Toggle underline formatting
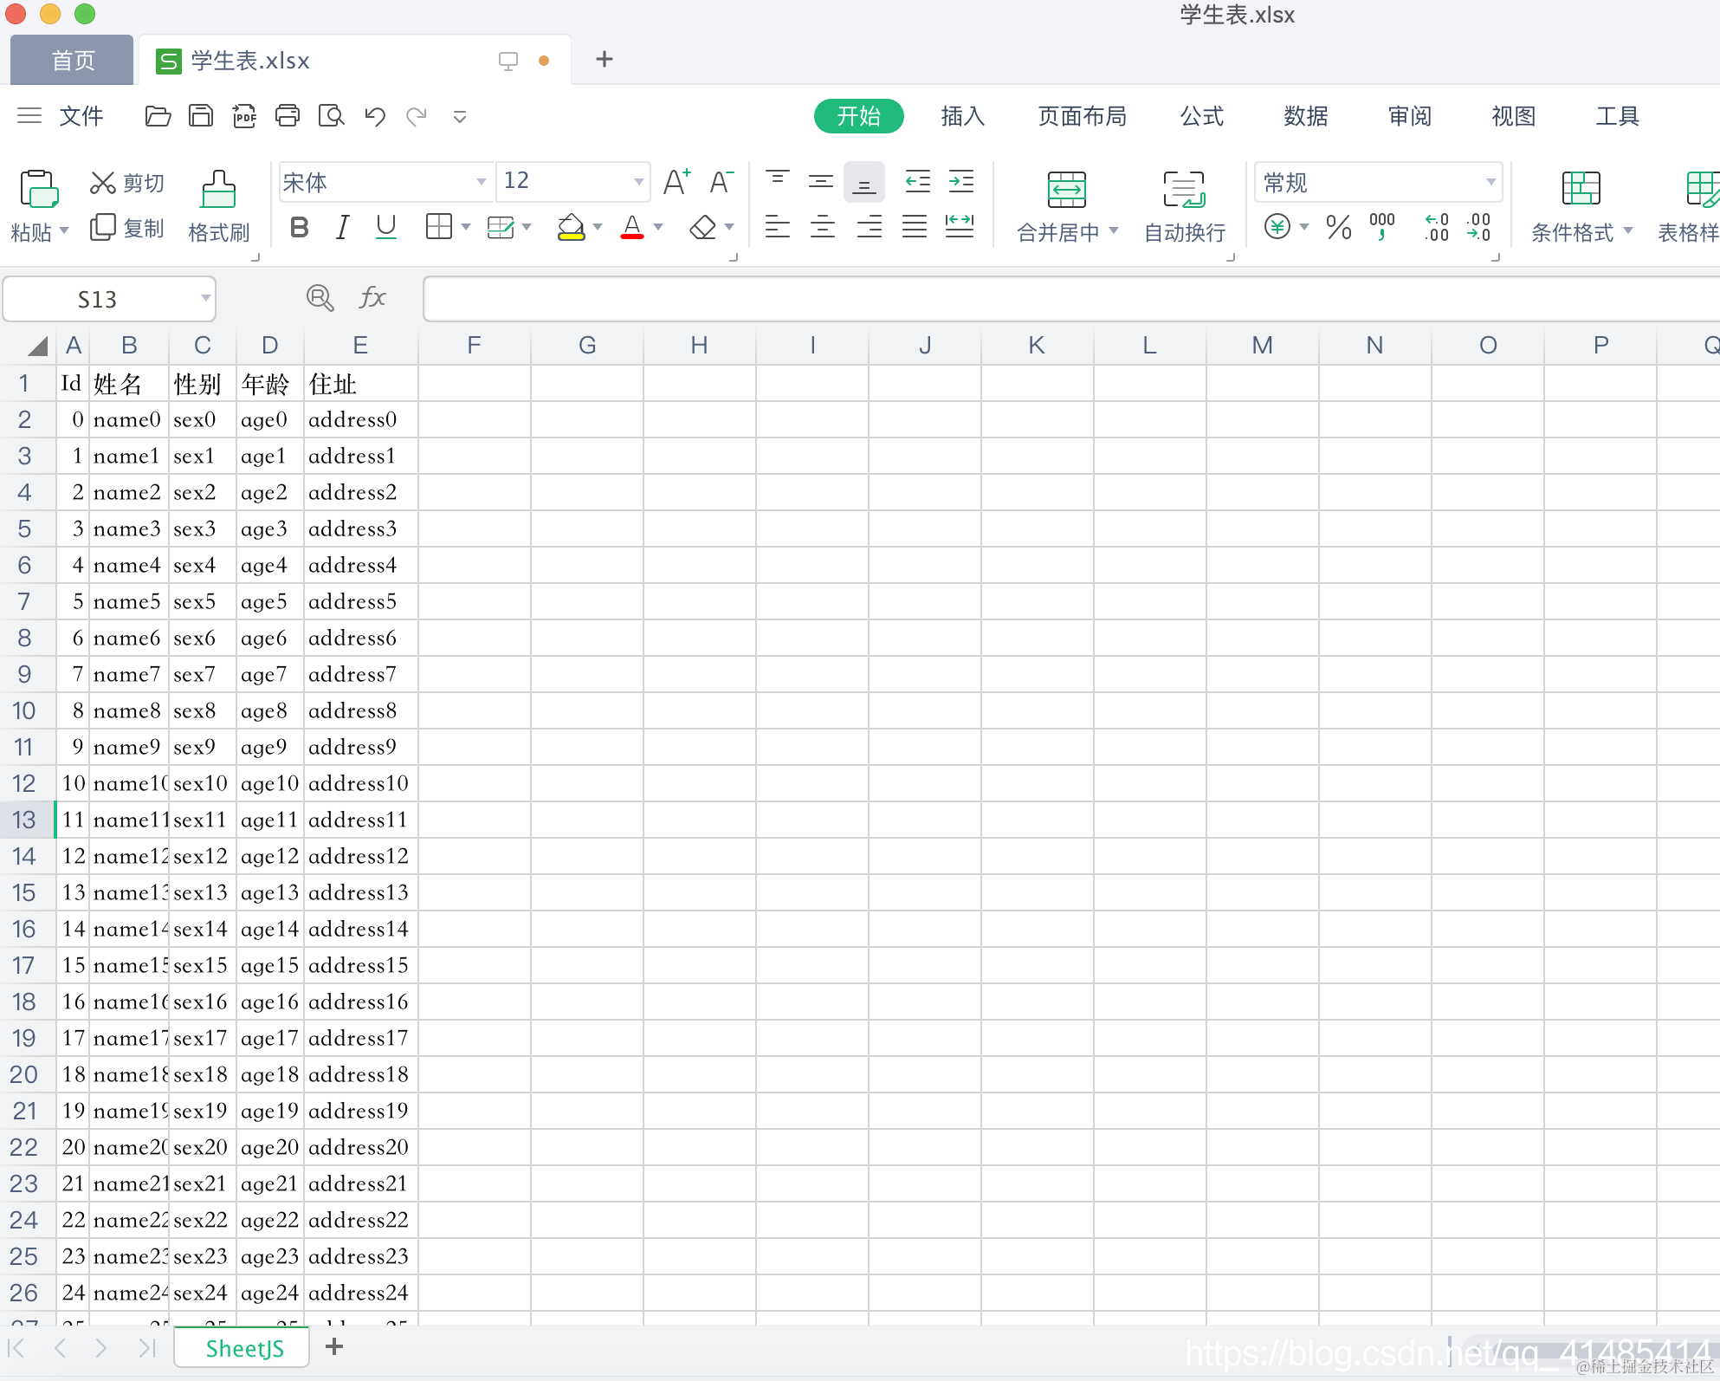This screenshot has width=1720, height=1381. [386, 228]
